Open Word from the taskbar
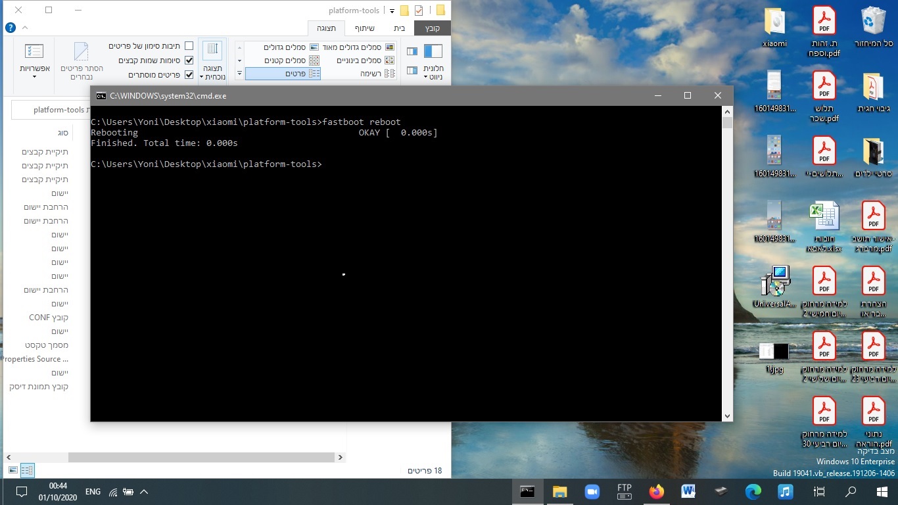The height and width of the screenshot is (505, 898). point(688,491)
